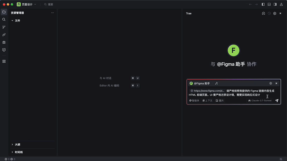The width and height of the screenshot is (287, 161).
Task: Open the Search icon in activity bar
Action: [x=4, y=20]
